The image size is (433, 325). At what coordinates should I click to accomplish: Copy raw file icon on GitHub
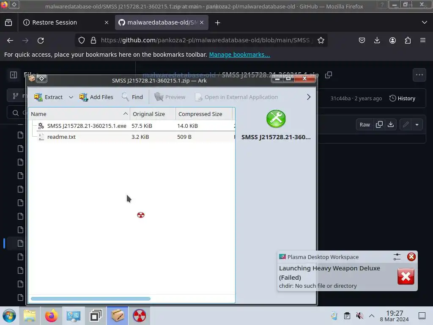point(379,125)
